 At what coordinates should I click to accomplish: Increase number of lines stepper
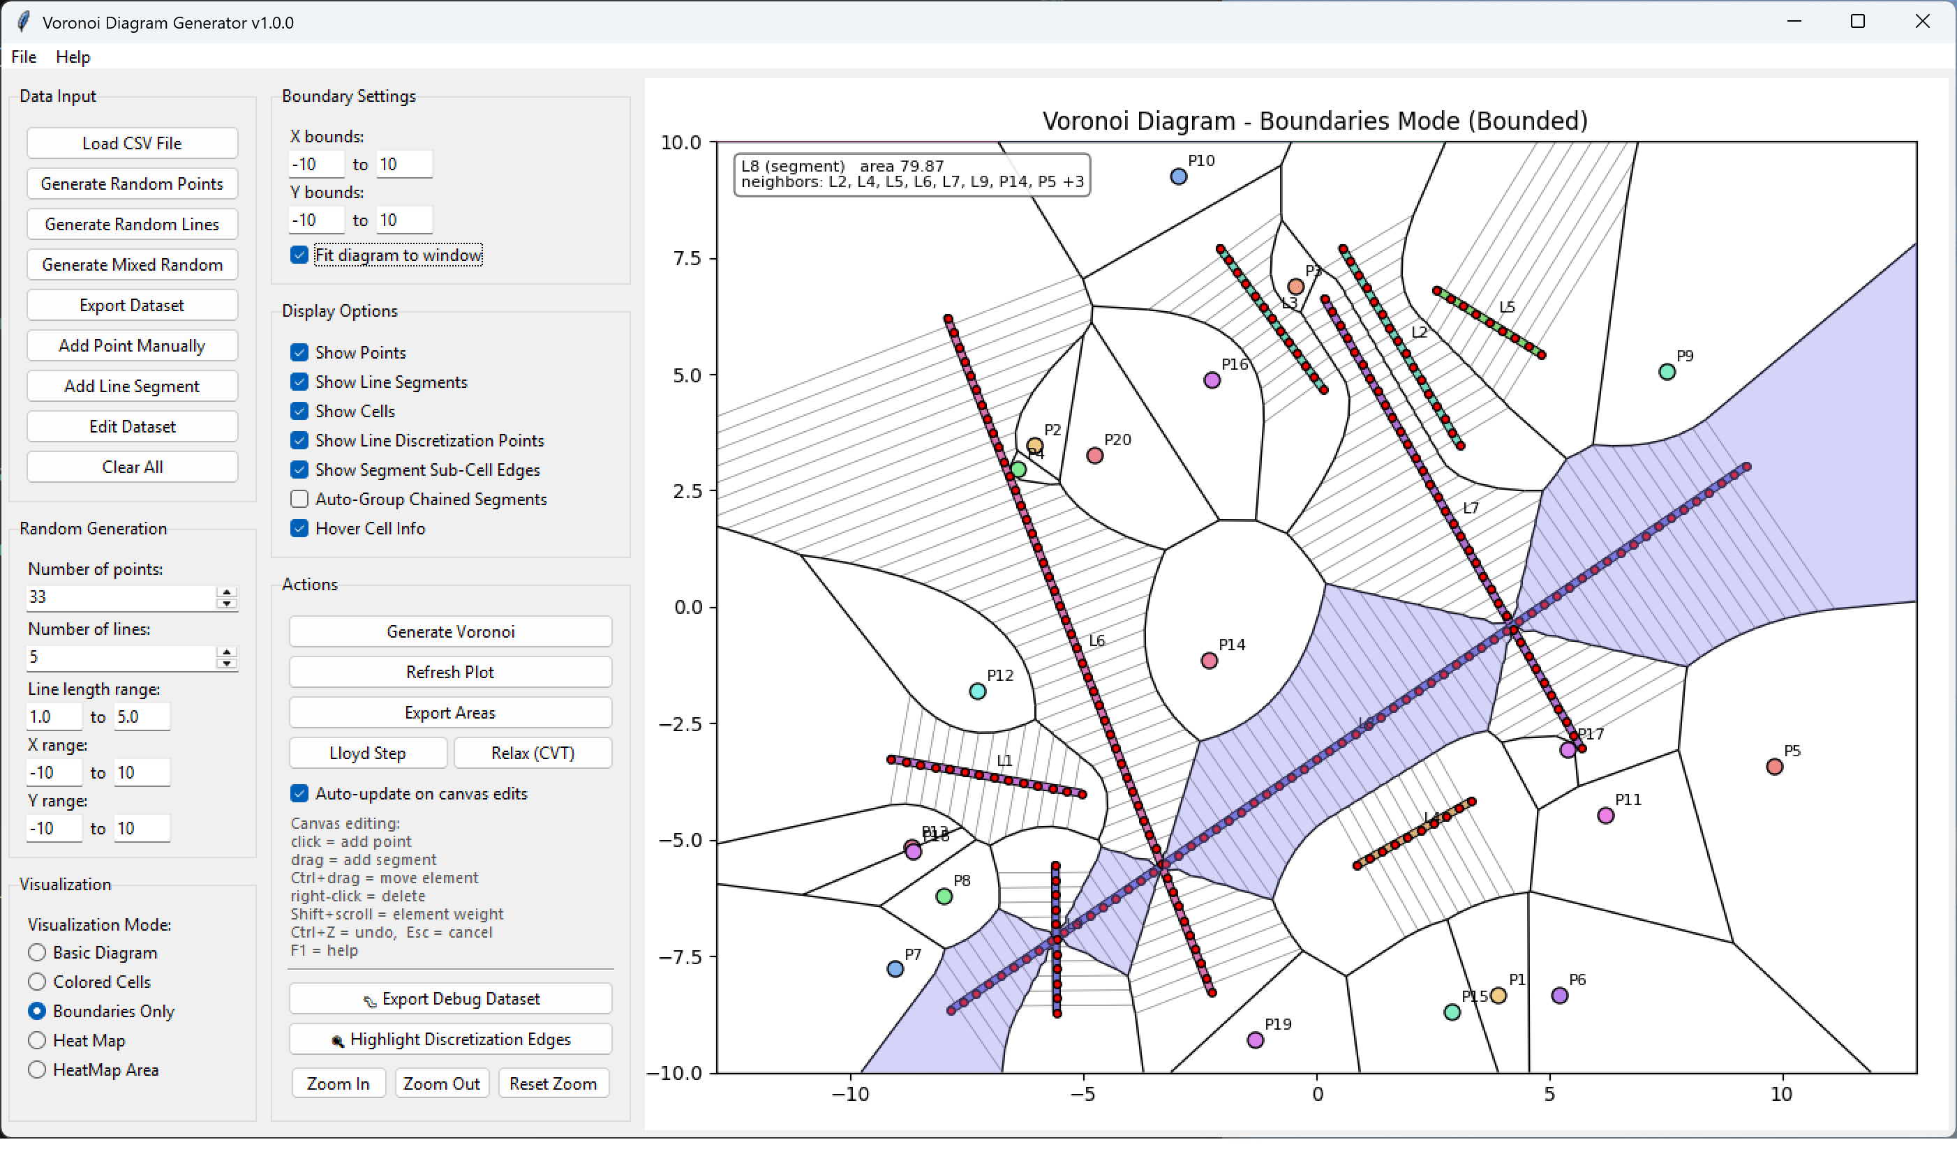pyautogui.click(x=227, y=653)
